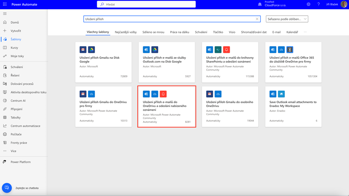Click OneDrive icon on 'Gmailu do OneDrivu pro firmy'
The image size is (349, 196).
[92, 94]
